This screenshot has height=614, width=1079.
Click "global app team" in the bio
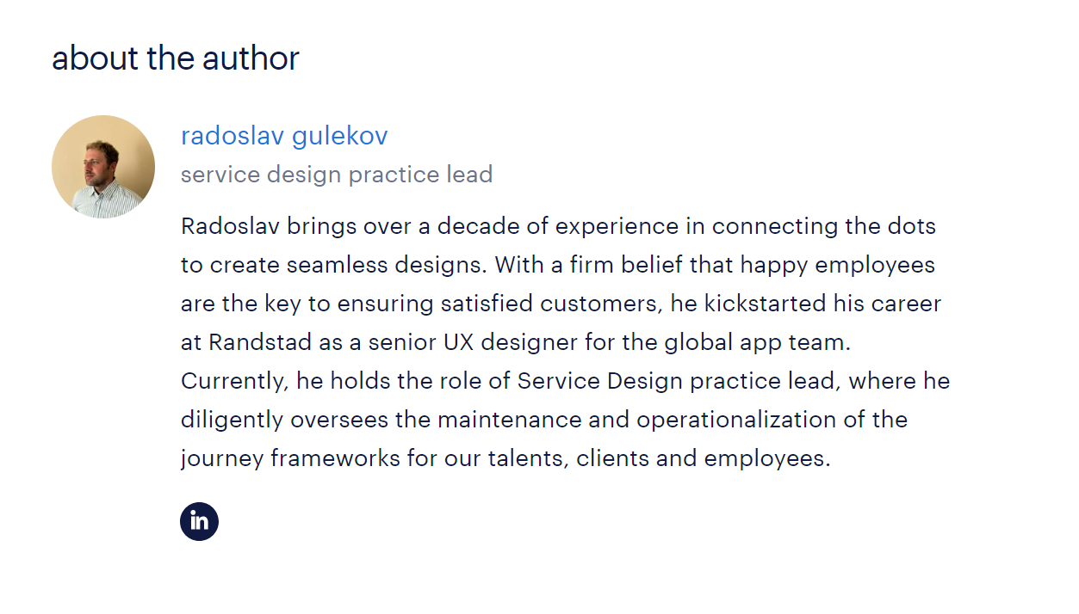click(x=757, y=342)
